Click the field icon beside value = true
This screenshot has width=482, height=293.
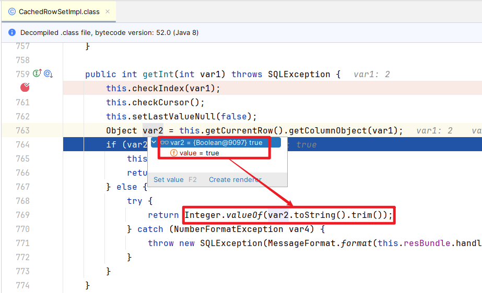174,153
